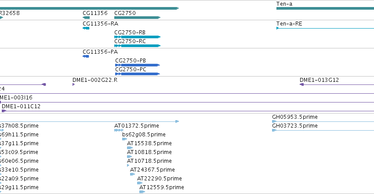The width and height of the screenshot is (374, 194).
Task: Select the Ten-a gene bar
Action: click(x=325, y=8)
